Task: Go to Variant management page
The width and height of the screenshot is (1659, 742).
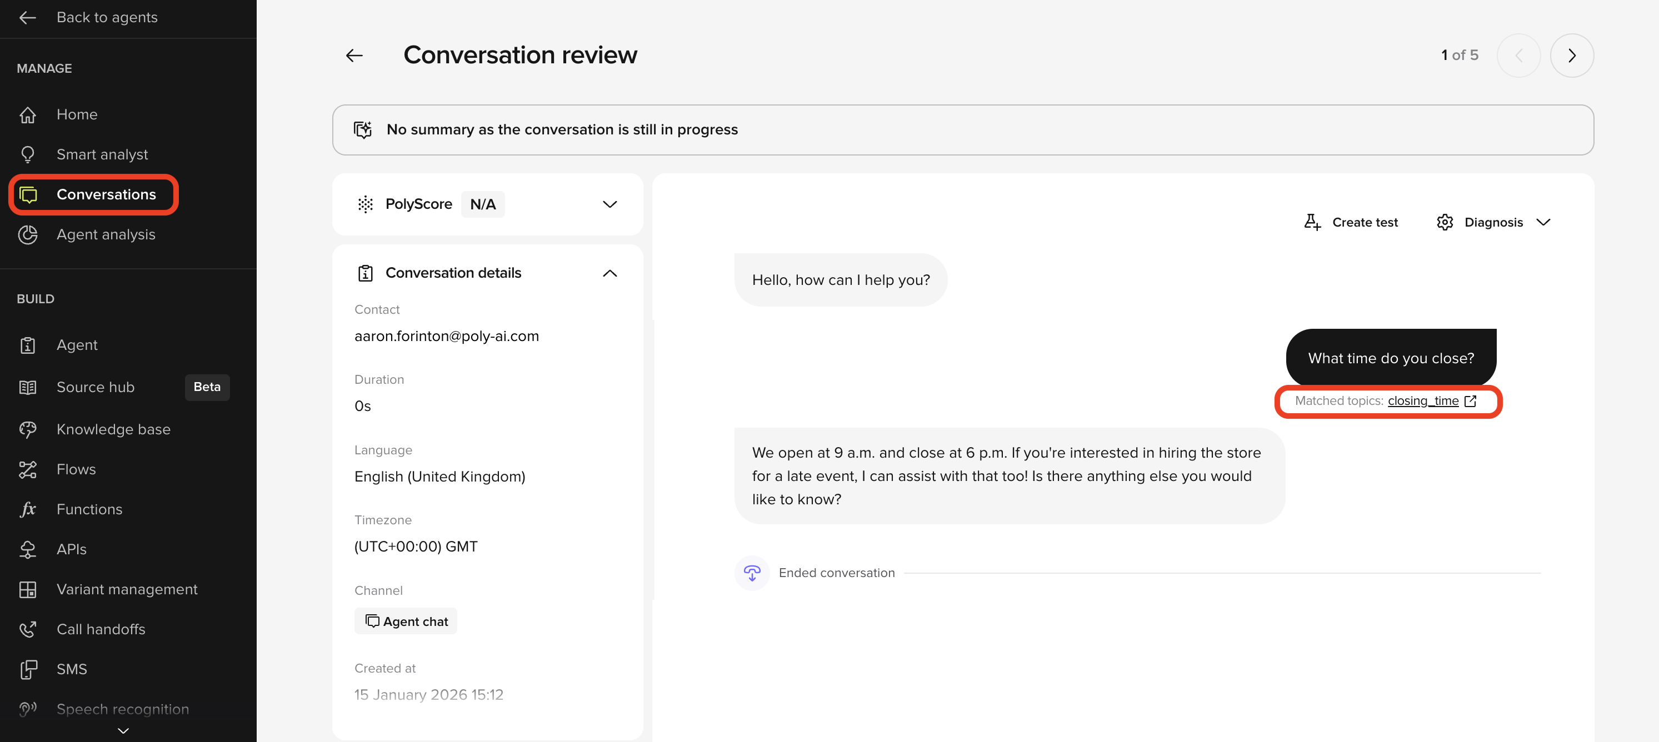Action: 127,589
